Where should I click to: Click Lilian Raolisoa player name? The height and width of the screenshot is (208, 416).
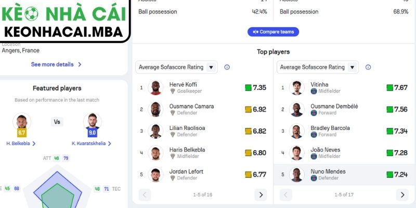(187, 128)
